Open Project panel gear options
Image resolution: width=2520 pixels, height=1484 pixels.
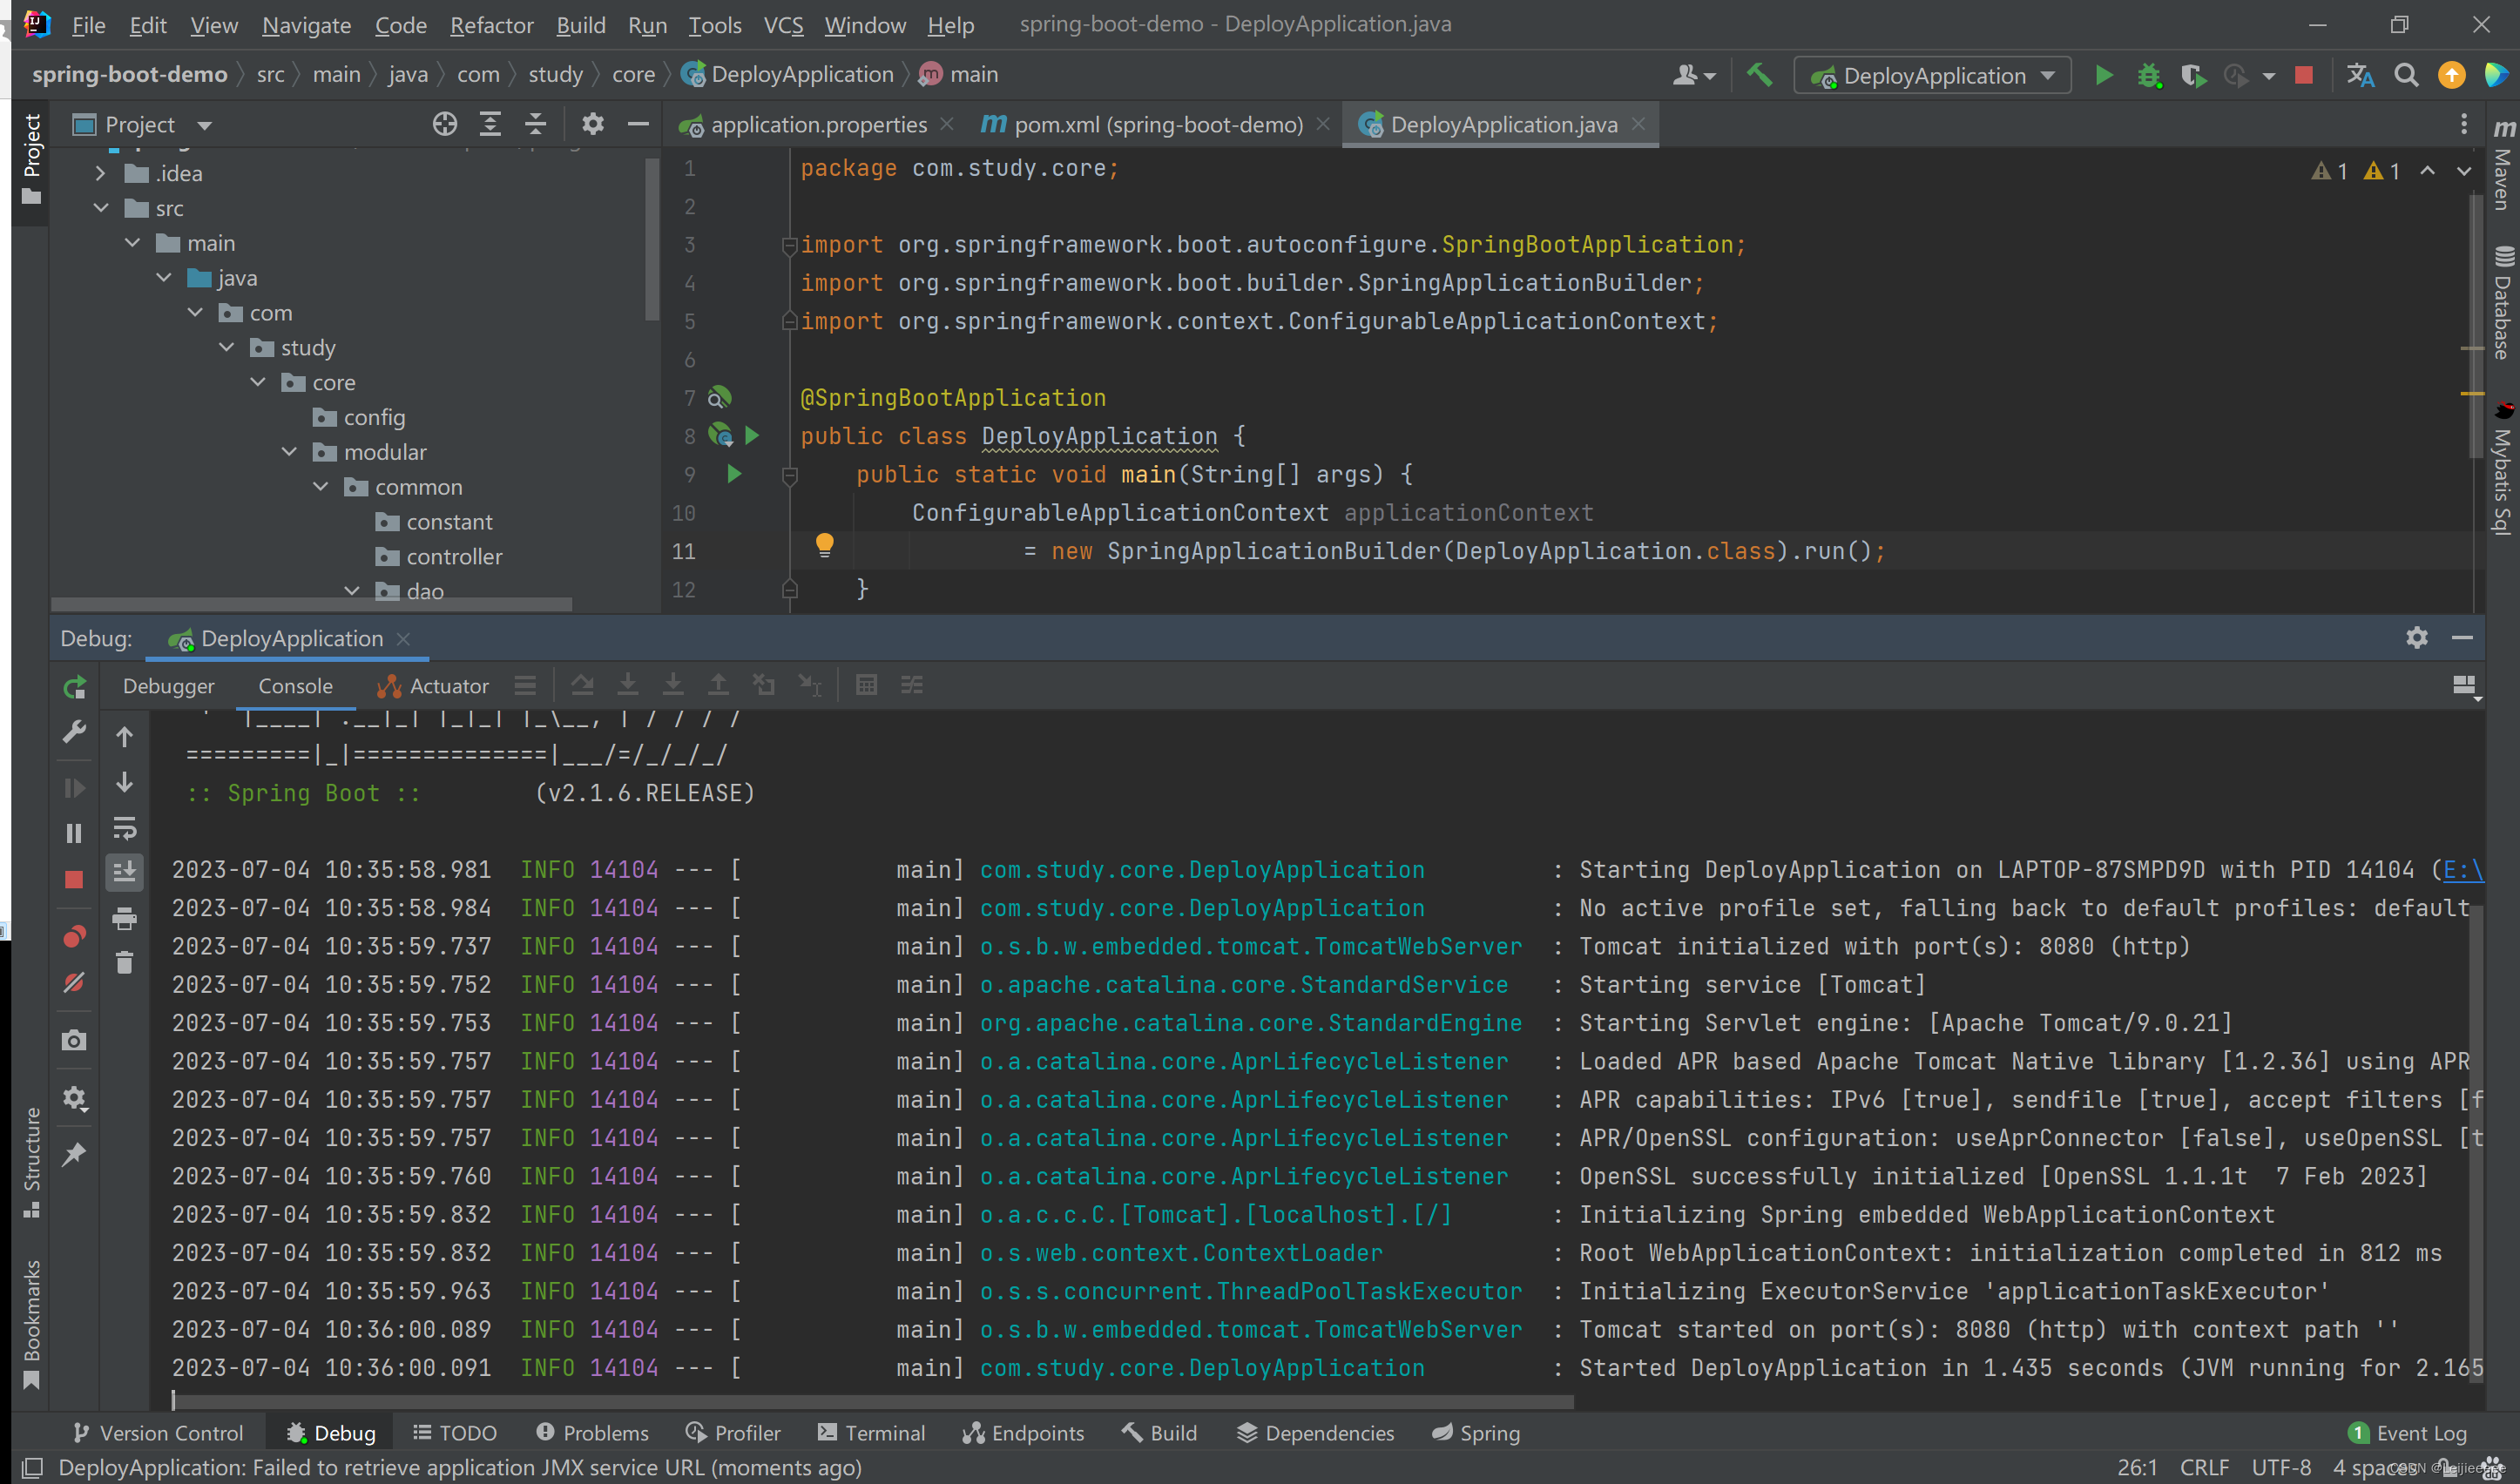coord(593,124)
